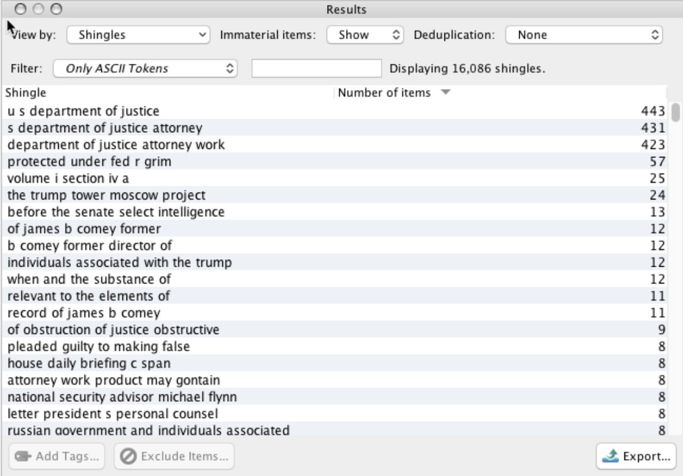Select row 'individuals associated with the trump'
Viewport: 683px width, 476px height.
coord(335,262)
